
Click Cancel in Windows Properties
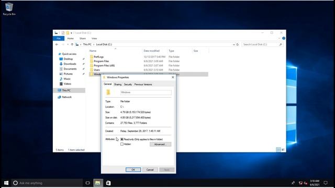[150, 170]
